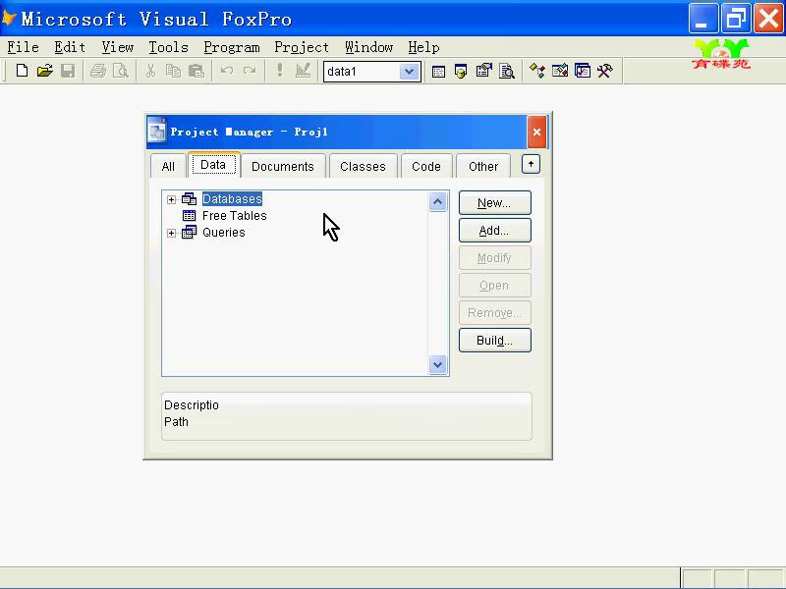Open the Edit menu

pyautogui.click(x=70, y=47)
